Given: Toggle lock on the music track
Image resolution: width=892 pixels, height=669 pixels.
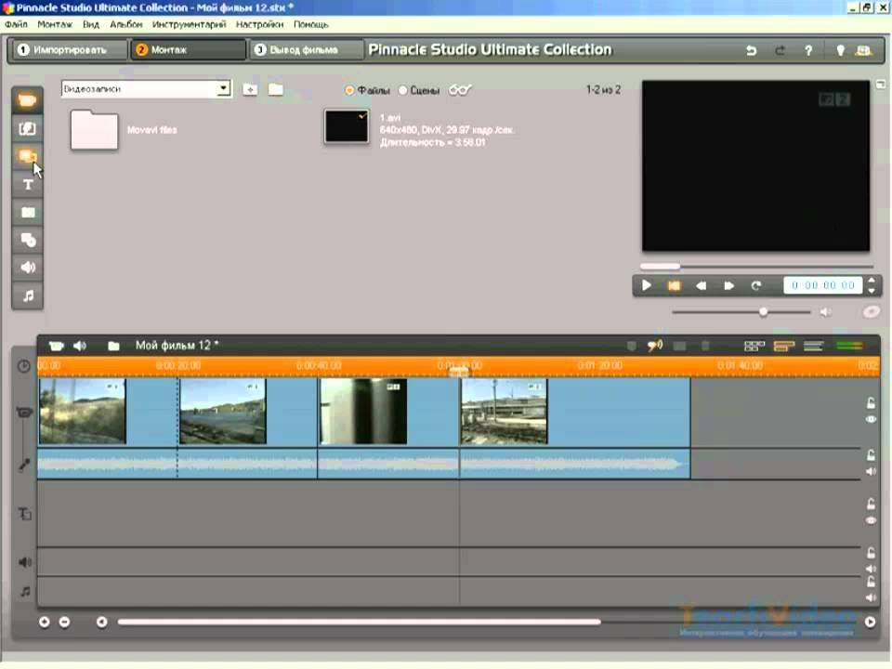Looking at the screenshot, I should [x=871, y=582].
